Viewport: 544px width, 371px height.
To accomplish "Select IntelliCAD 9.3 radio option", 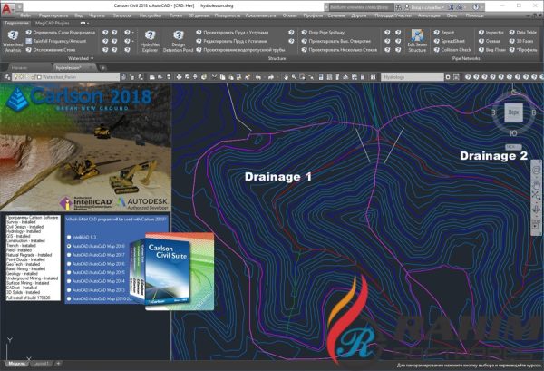I will point(69,237).
